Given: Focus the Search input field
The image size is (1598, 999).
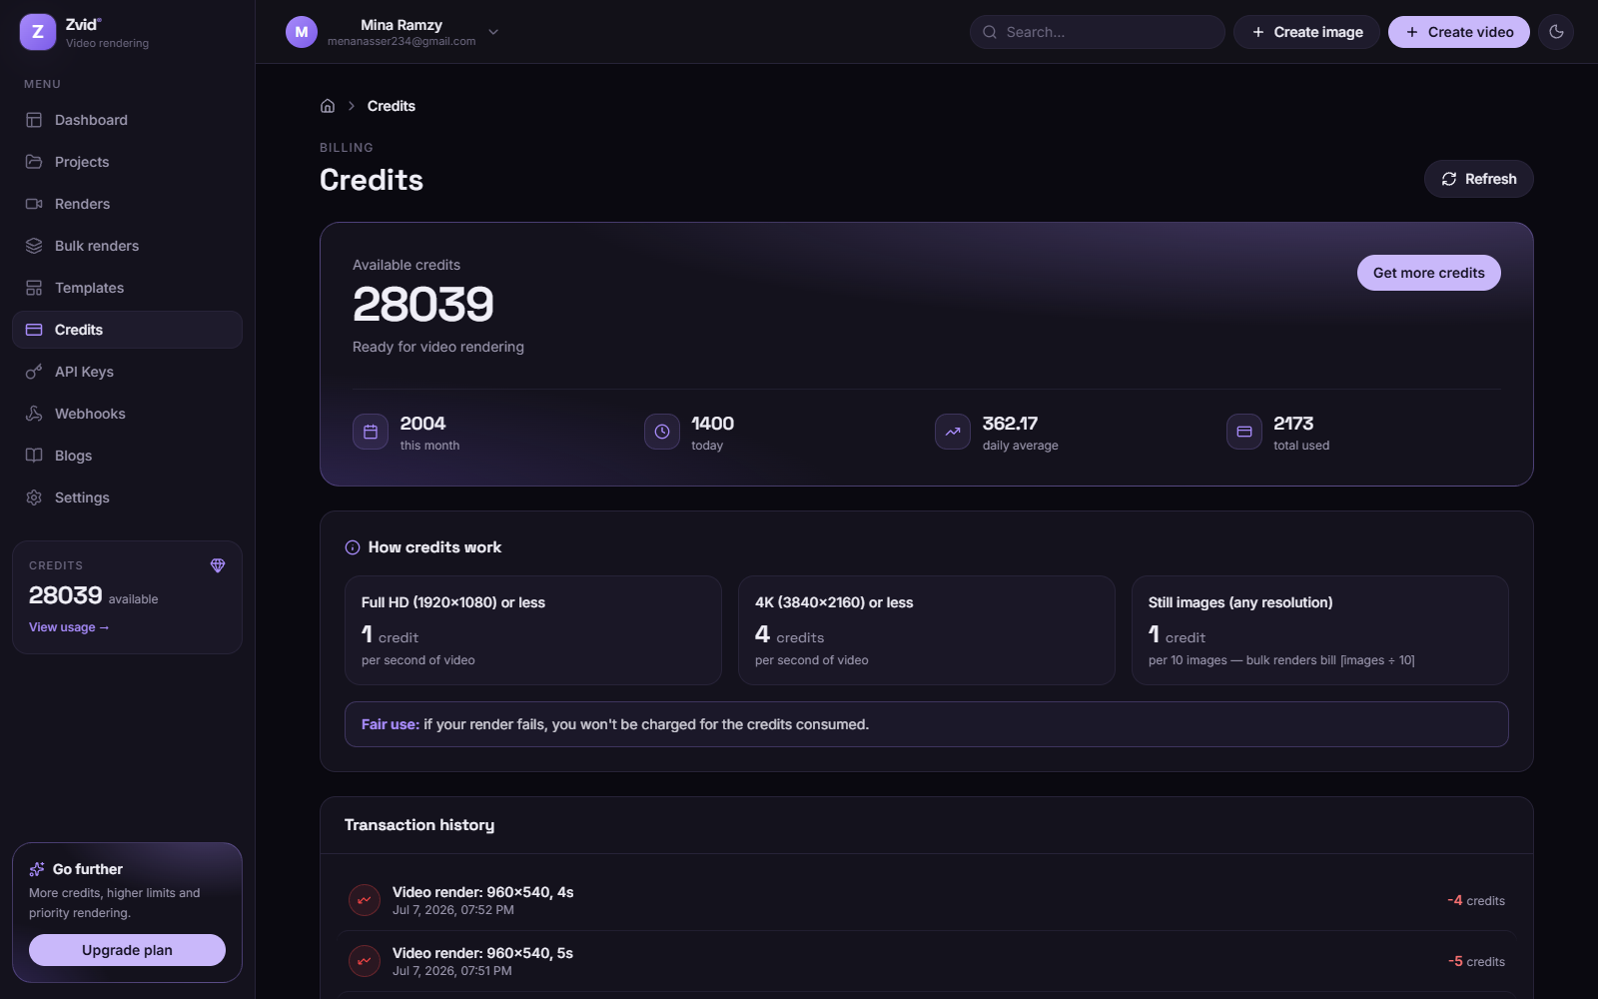Looking at the screenshot, I should point(1097,32).
